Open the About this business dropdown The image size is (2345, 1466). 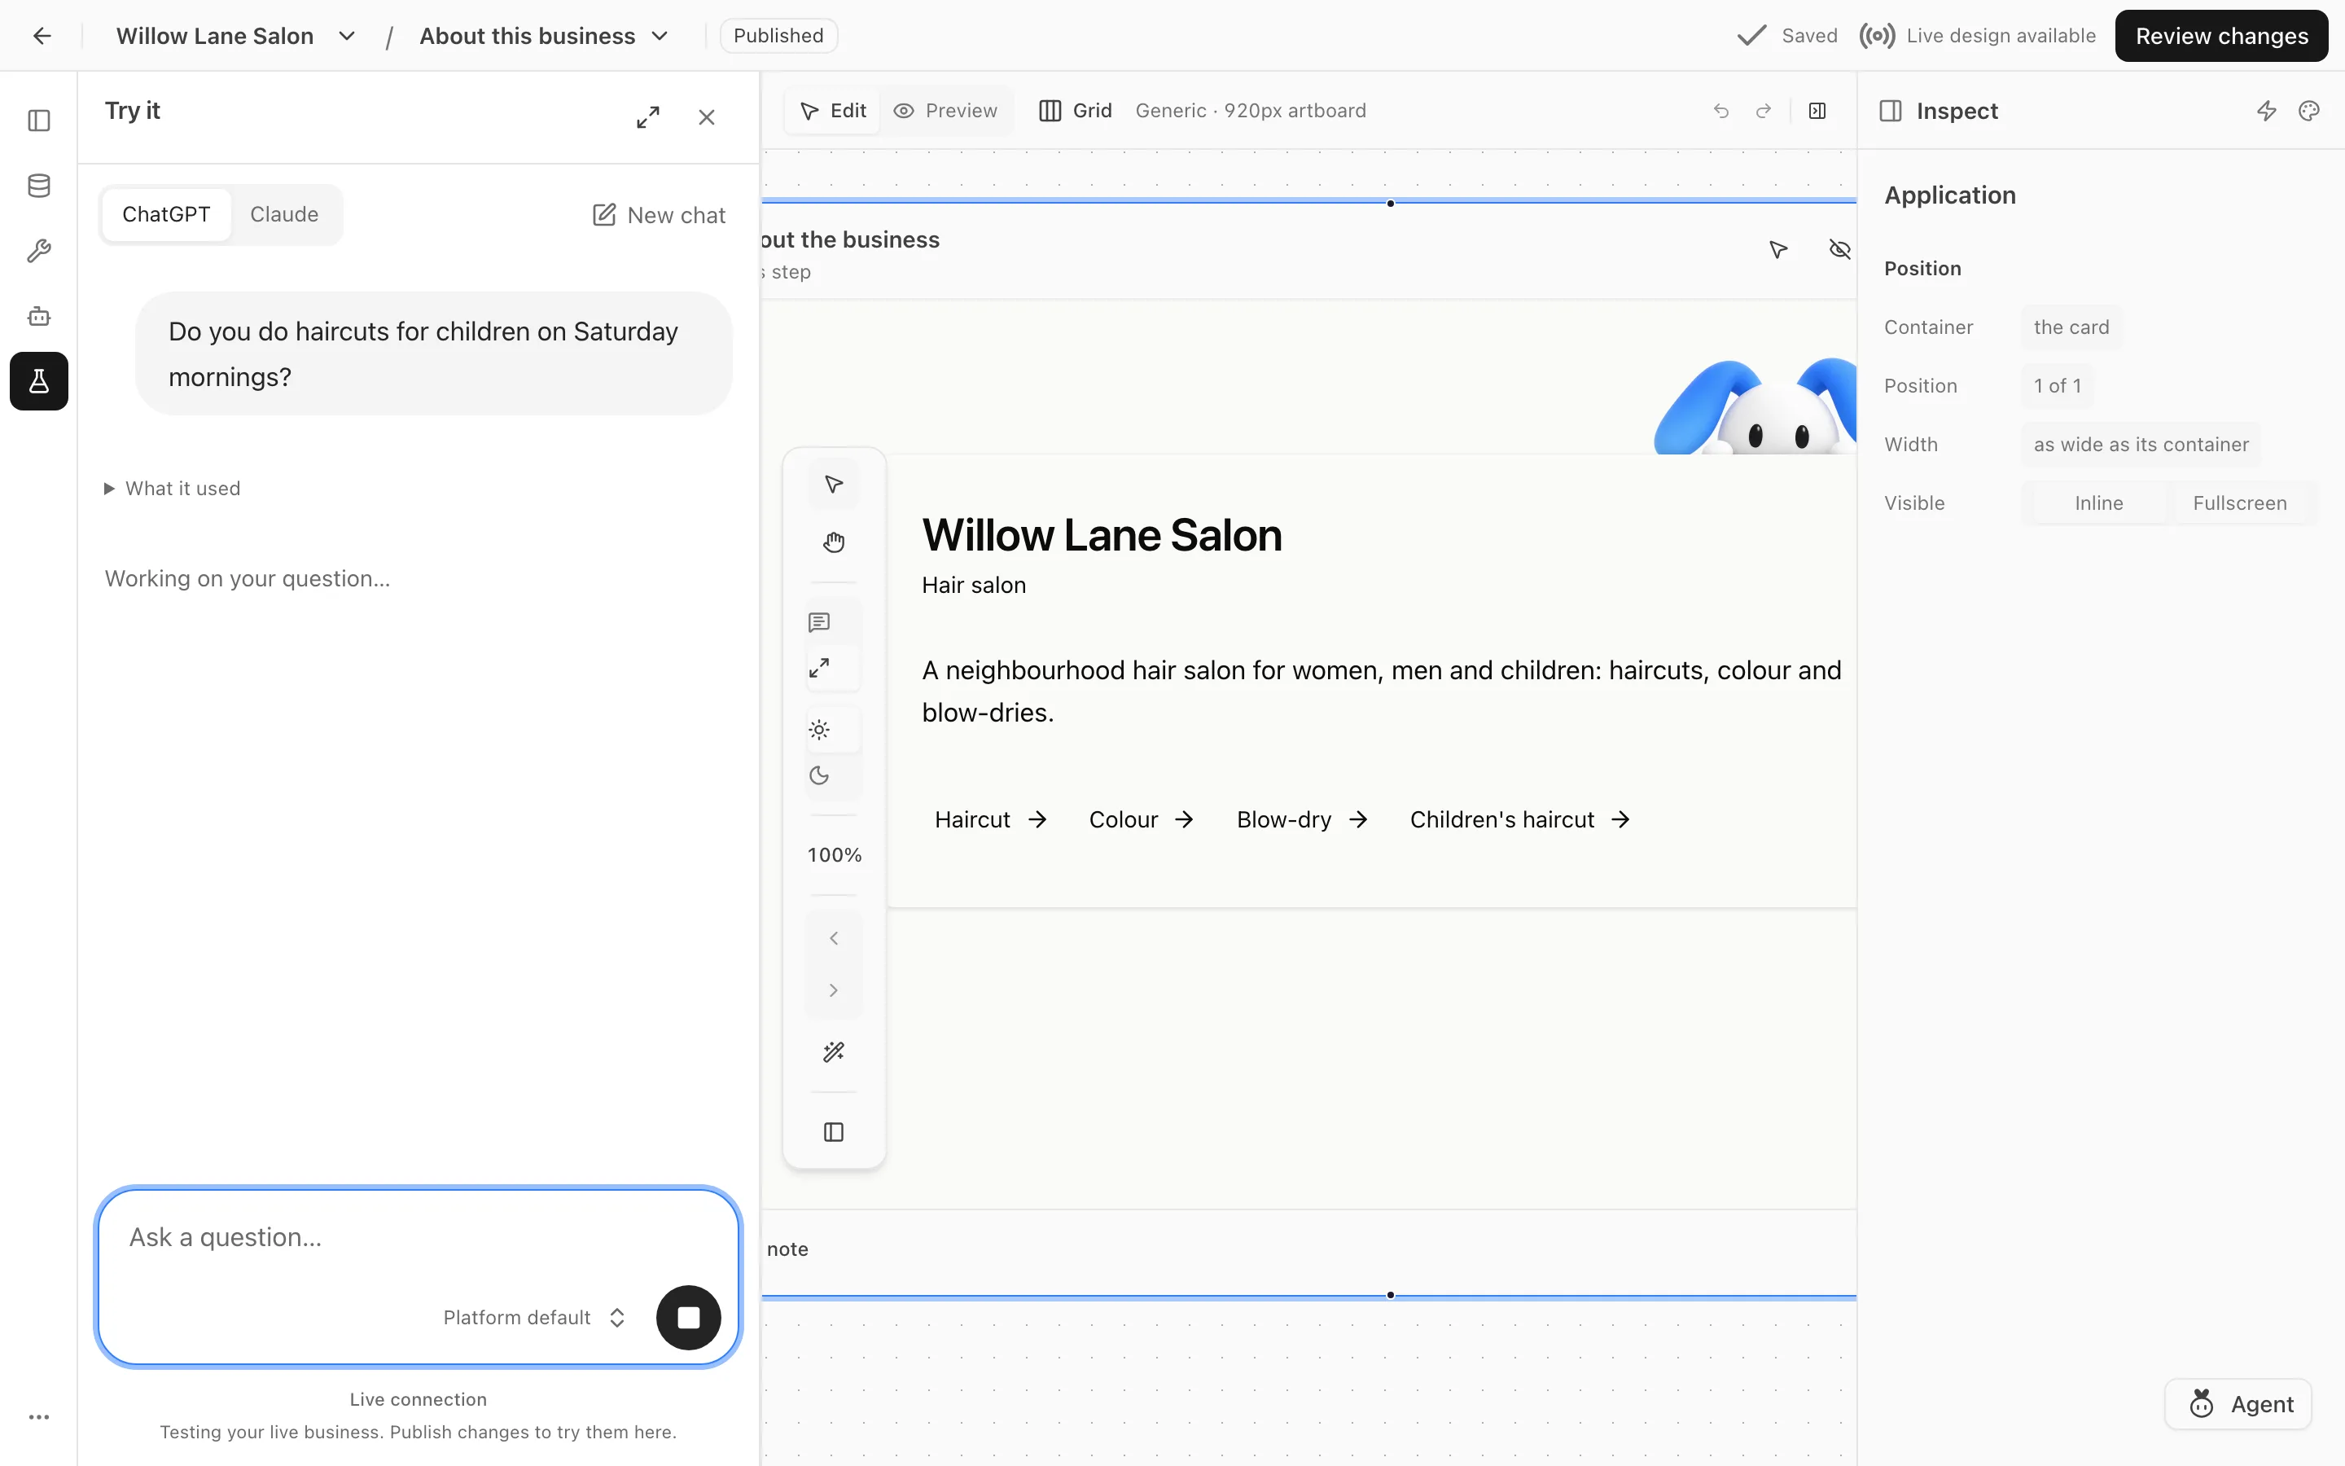click(544, 36)
